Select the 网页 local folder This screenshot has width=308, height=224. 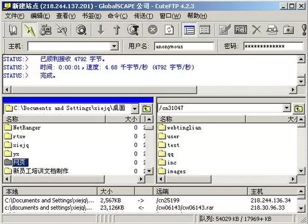point(17,162)
